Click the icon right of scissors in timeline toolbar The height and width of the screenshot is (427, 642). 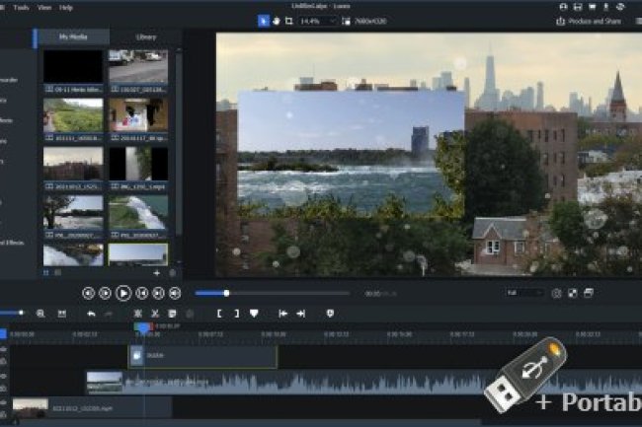click(172, 314)
